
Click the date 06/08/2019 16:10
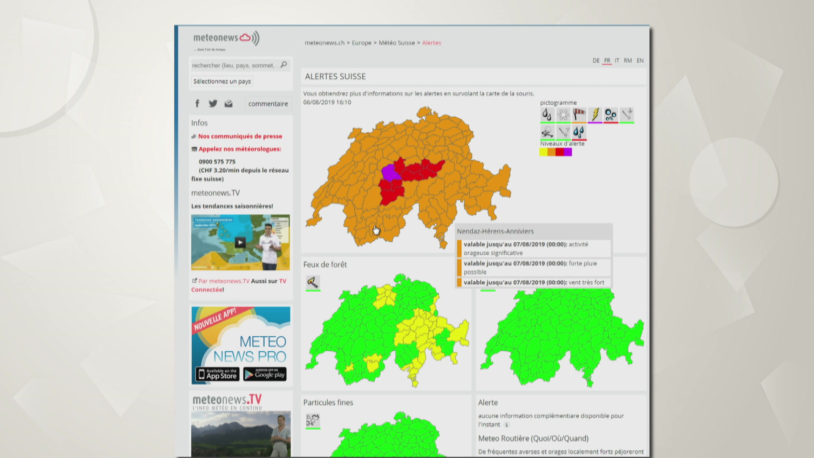(x=327, y=102)
